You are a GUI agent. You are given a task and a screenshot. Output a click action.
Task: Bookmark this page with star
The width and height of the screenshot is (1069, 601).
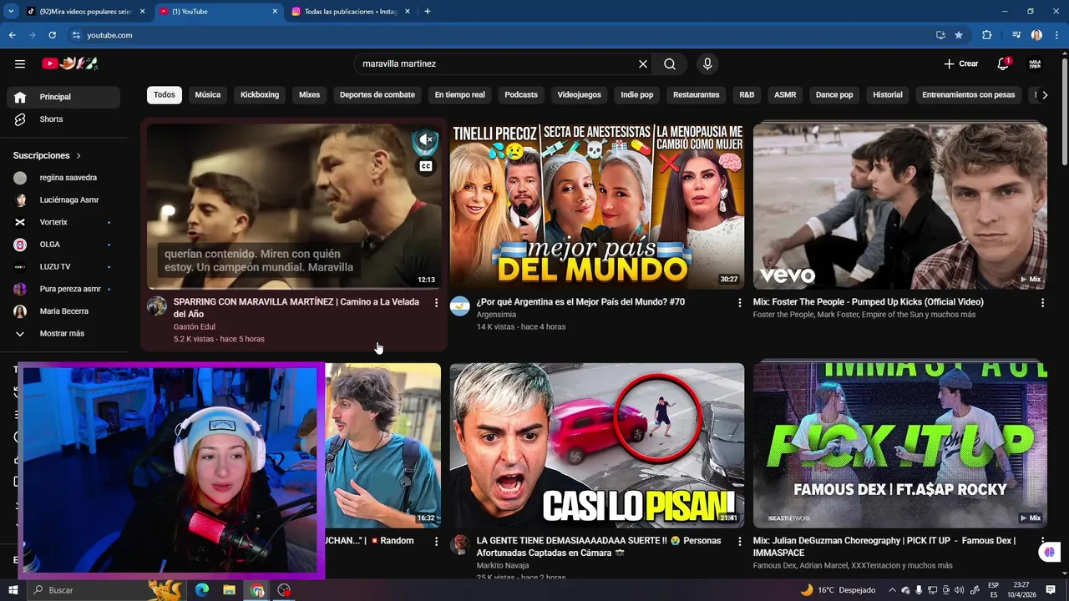point(959,35)
